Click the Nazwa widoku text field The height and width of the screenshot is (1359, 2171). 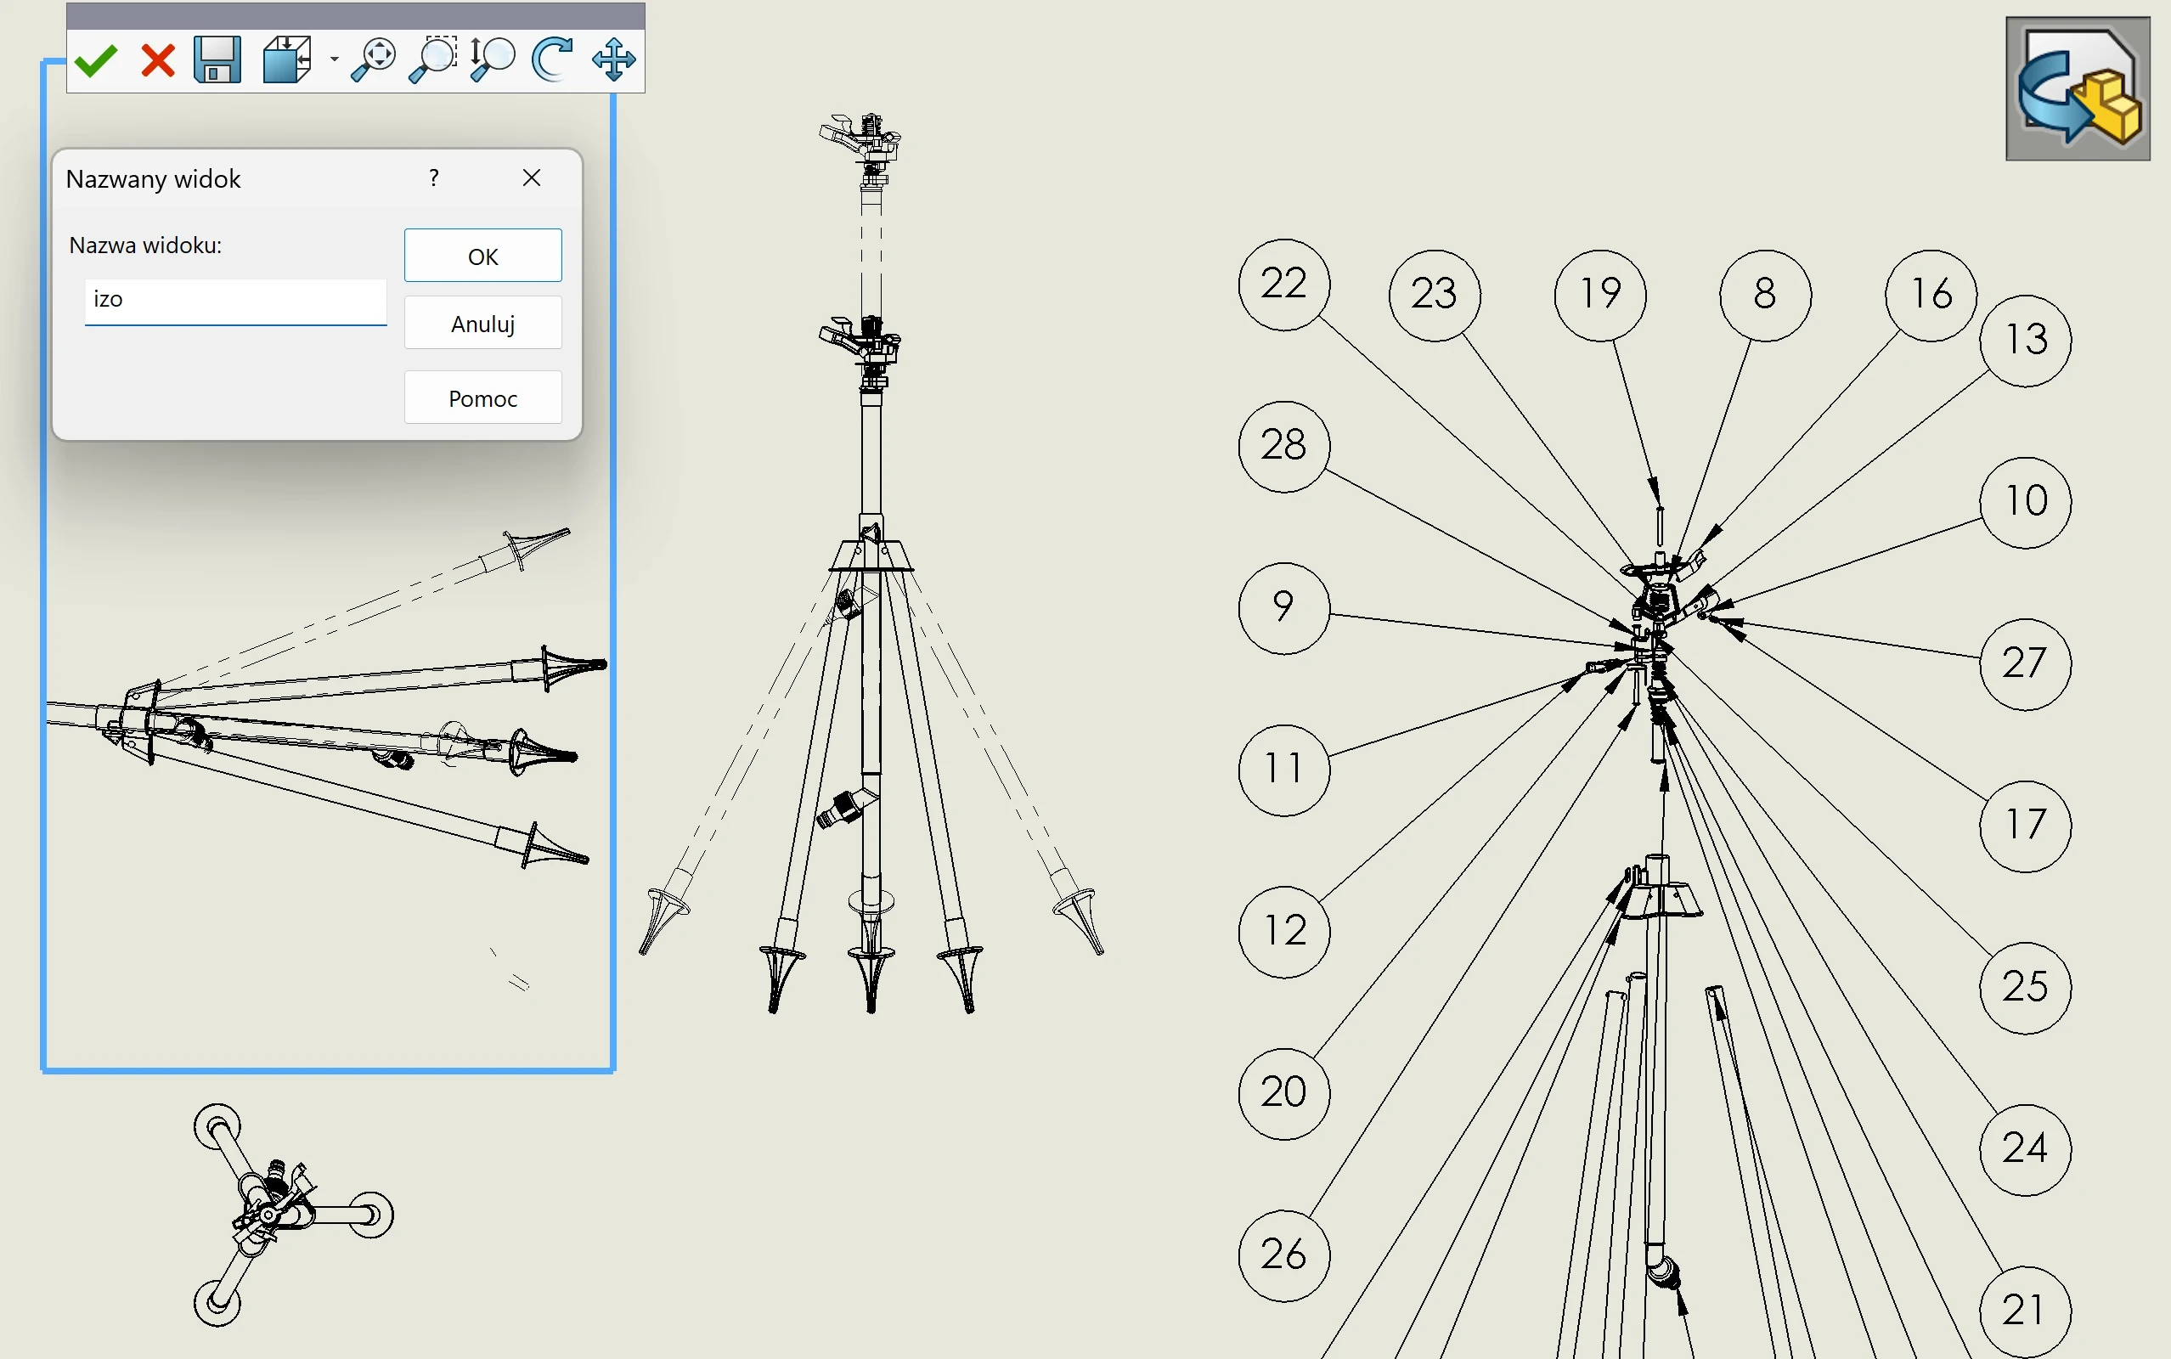[235, 300]
